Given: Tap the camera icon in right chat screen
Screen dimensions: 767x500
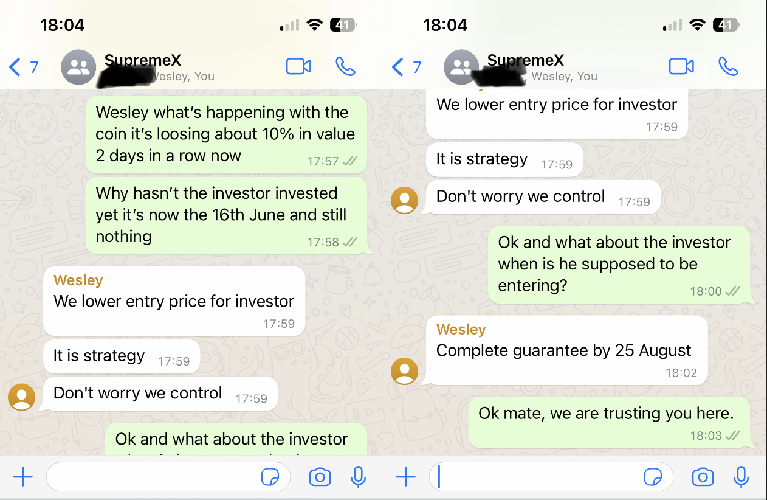Looking at the screenshot, I should point(703,477).
